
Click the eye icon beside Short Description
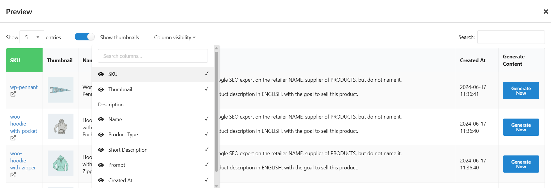click(x=101, y=150)
